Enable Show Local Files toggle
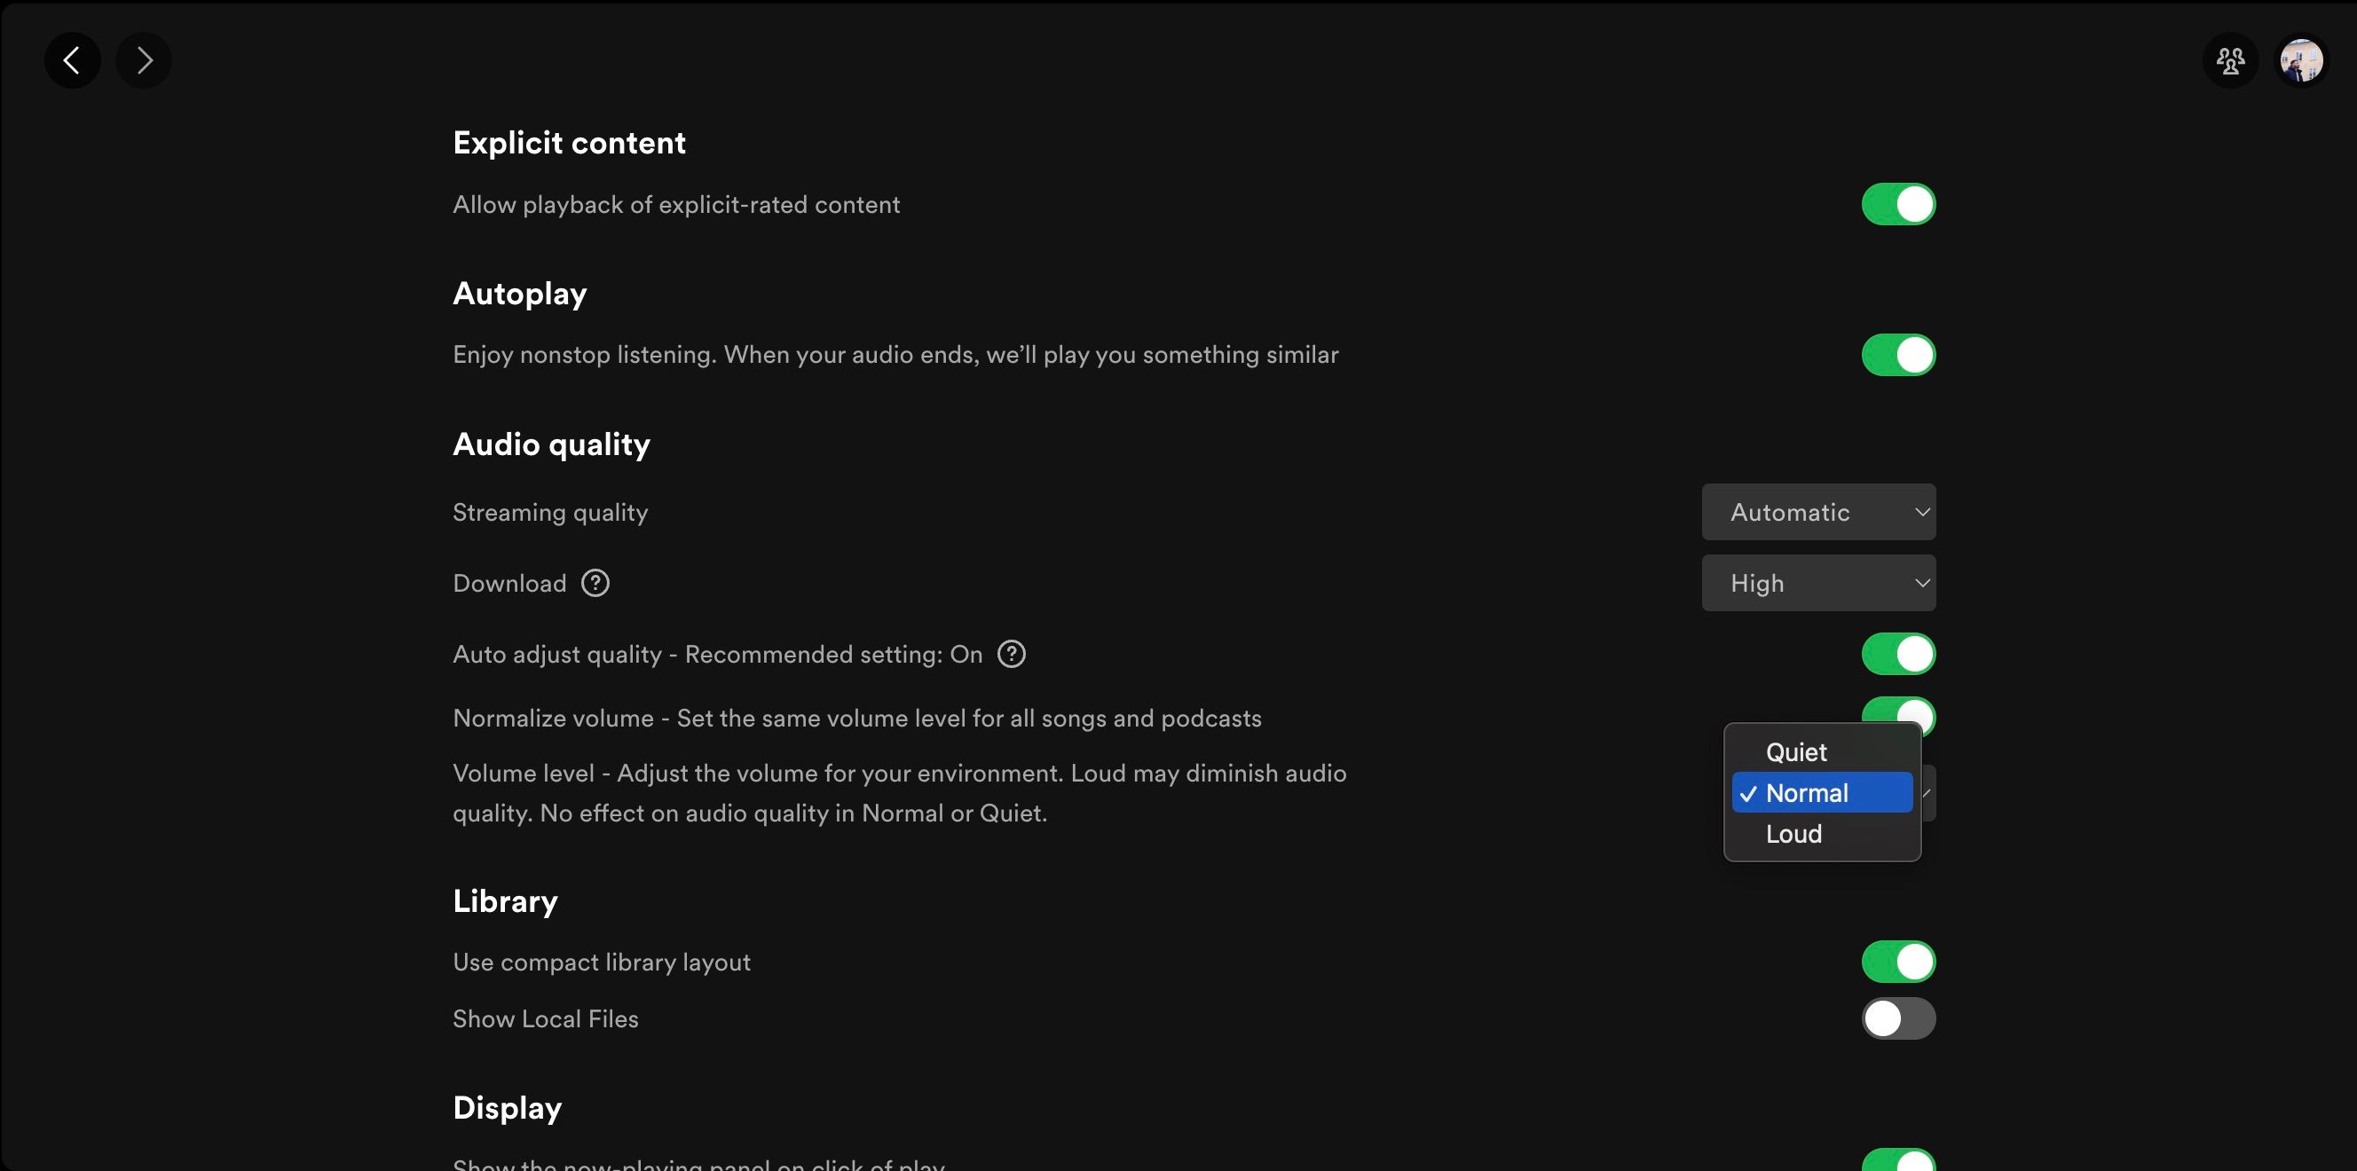 (1897, 1018)
